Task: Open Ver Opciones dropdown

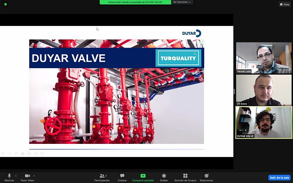Action: pyautogui.click(x=181, y=2)
